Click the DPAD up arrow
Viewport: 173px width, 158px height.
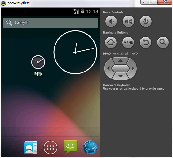(x=121, y=61)
